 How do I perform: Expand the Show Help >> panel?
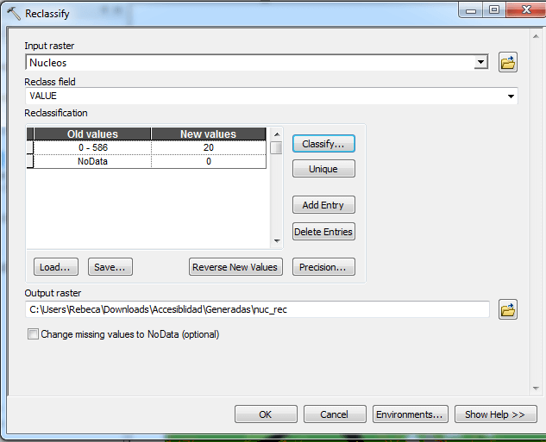[x=495, y=414]
